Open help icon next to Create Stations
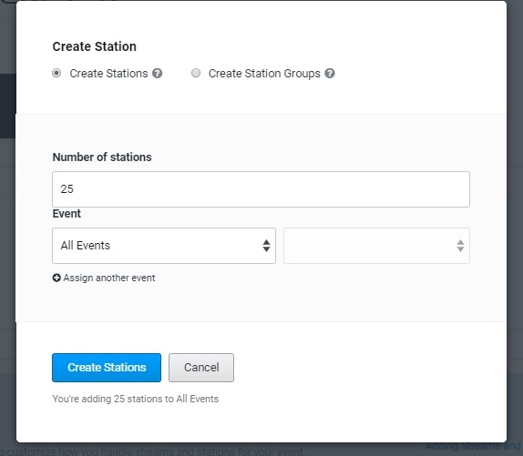The height and width of the screenshot is (456, 523). pos(157,74)
